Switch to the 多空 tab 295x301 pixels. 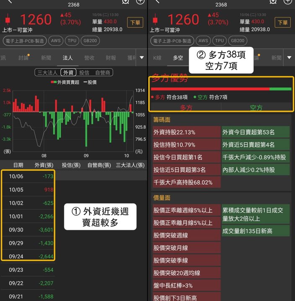(178, 58)
